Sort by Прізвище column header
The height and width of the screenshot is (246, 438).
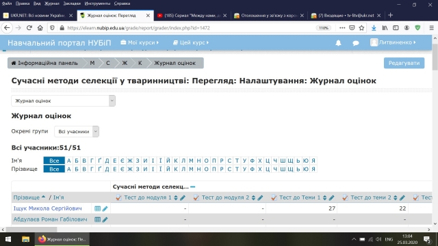(x=27, y=197)
